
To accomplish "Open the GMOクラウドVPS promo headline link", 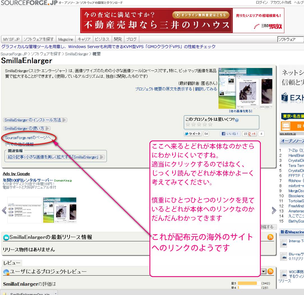I will click(108, 47).
